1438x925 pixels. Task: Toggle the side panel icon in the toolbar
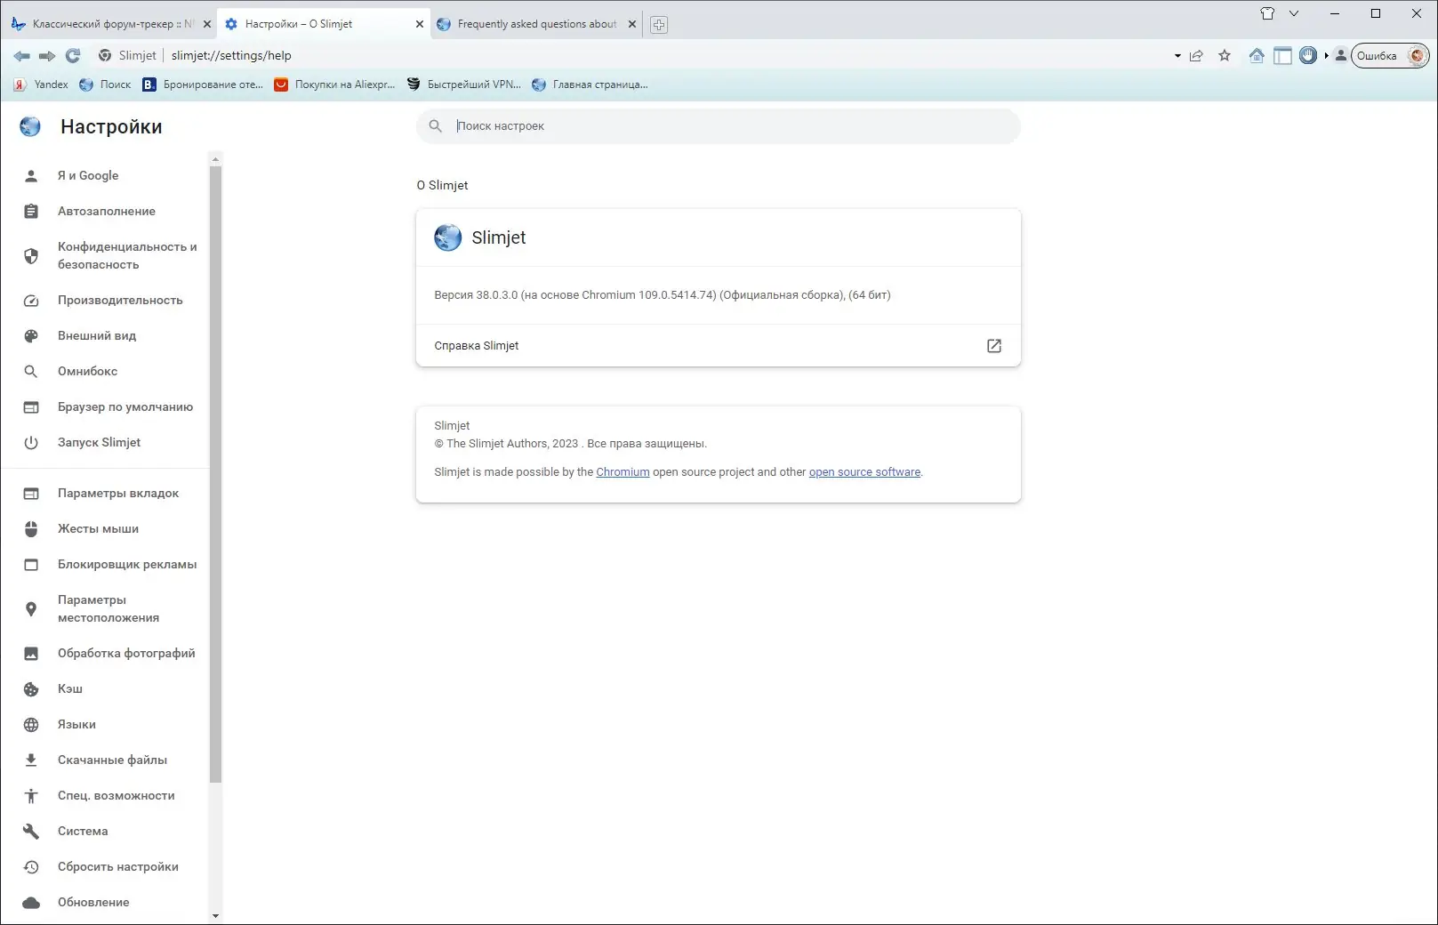tap(1282, 55)
